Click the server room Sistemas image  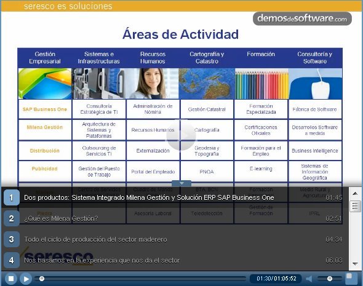[99, 84]
